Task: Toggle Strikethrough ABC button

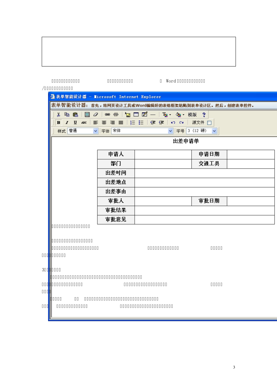Action: click(x=84, y=123)
